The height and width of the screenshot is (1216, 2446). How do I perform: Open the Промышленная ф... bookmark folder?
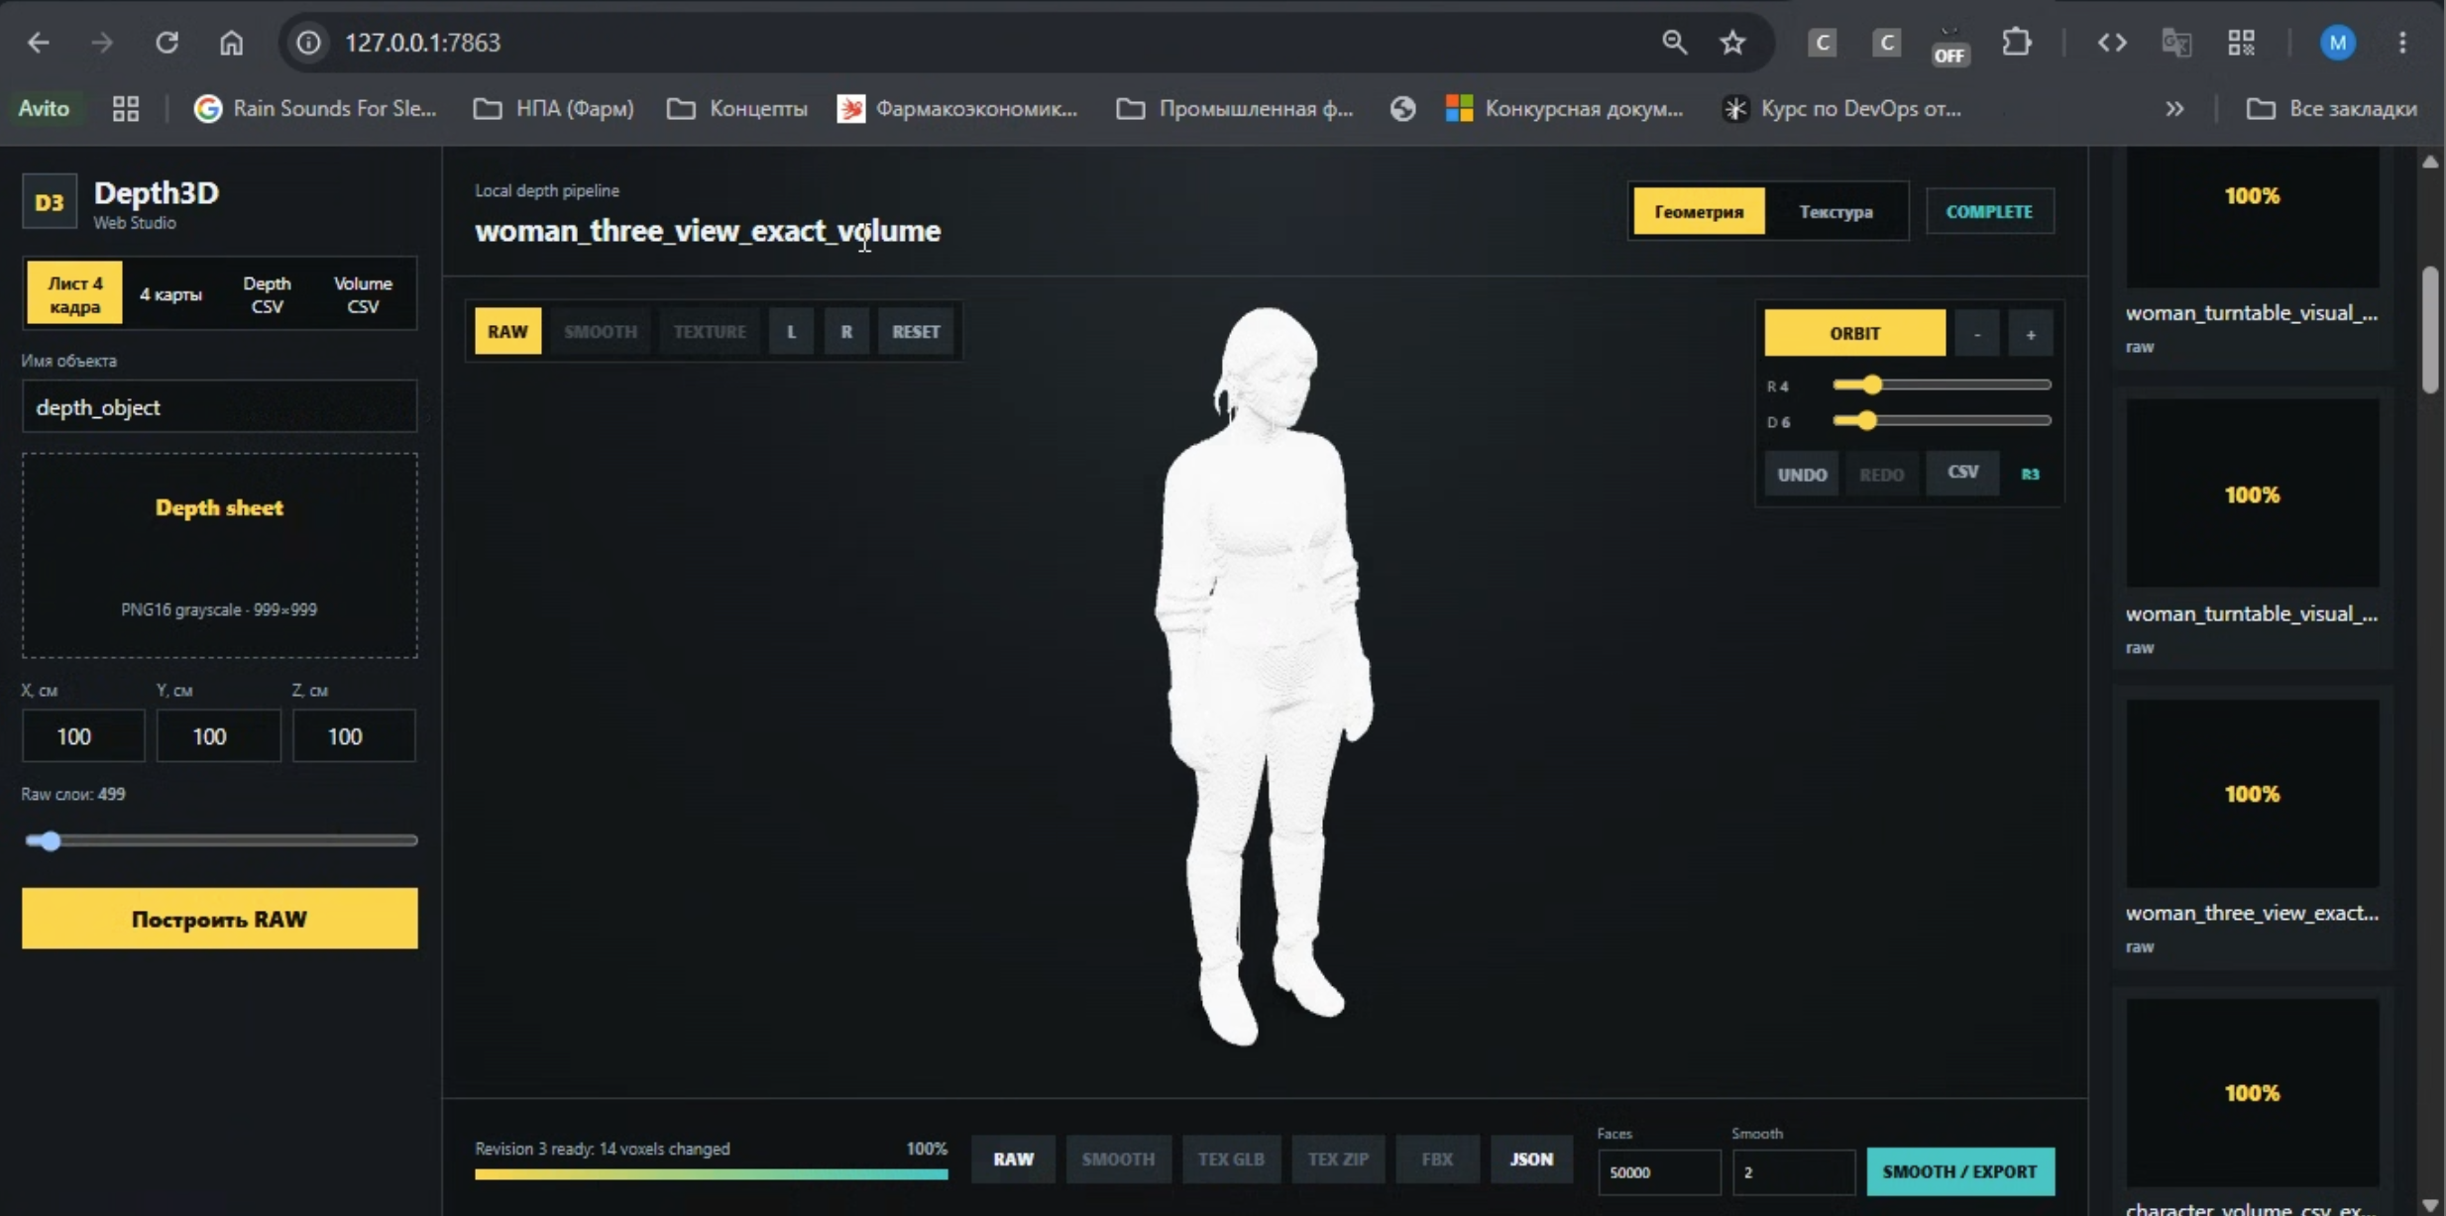tap(1235, 109)
